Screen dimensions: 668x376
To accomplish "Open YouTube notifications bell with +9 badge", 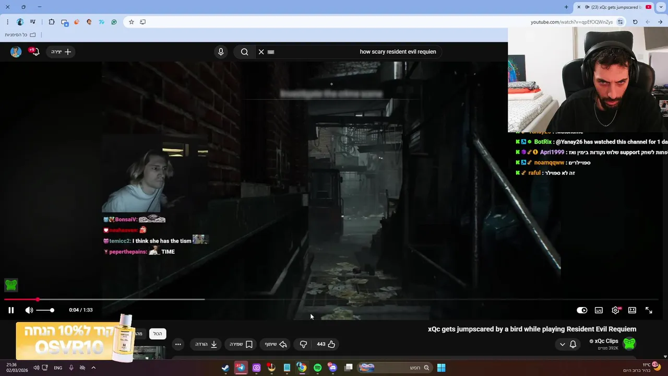I will point(34,52).
